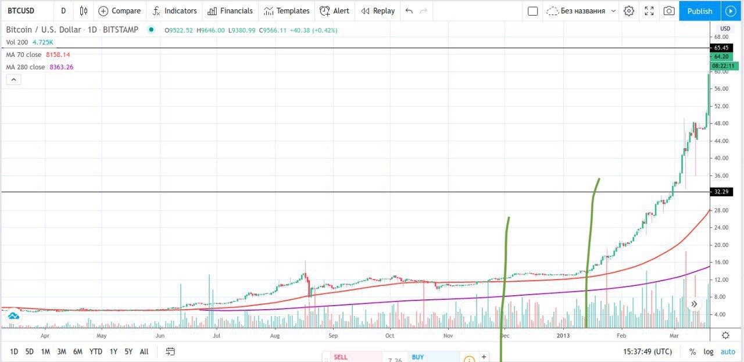
Task: Open the axis settings gear at bottom right
Action: pos(725,335)
